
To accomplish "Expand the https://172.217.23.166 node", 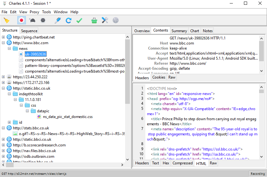I will click(x=3, y=82).
